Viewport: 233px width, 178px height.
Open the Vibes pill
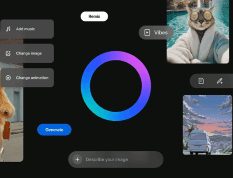point(156,33)
